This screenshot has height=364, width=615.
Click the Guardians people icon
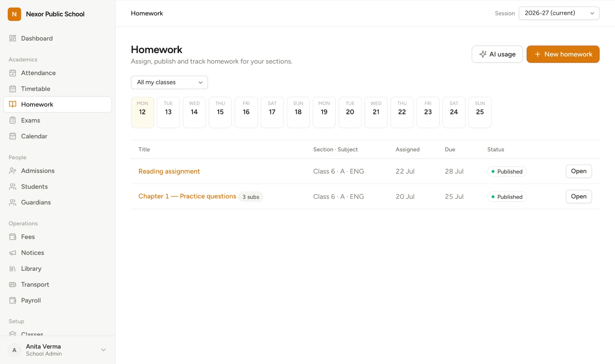click(x=13, y=202)
